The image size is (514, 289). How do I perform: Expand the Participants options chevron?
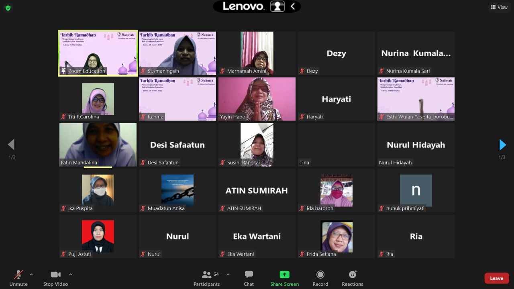pos(228,275)
